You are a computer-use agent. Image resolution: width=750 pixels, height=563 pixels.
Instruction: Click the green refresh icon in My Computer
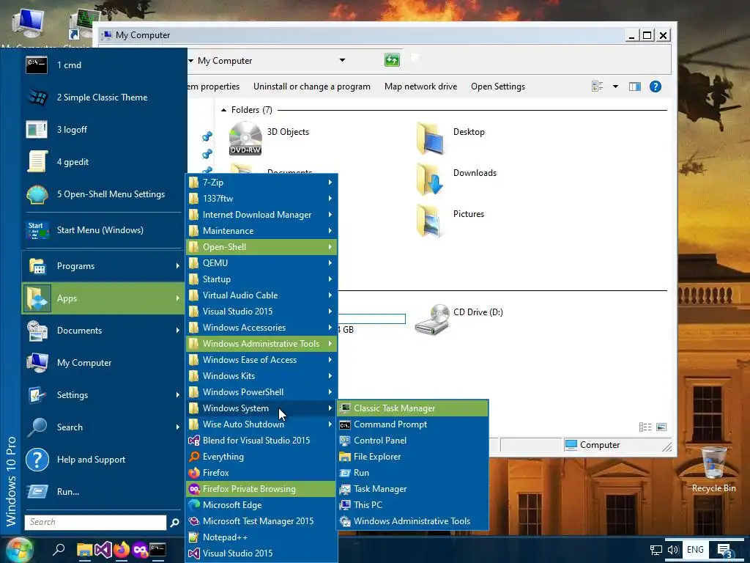click(392, 60)
